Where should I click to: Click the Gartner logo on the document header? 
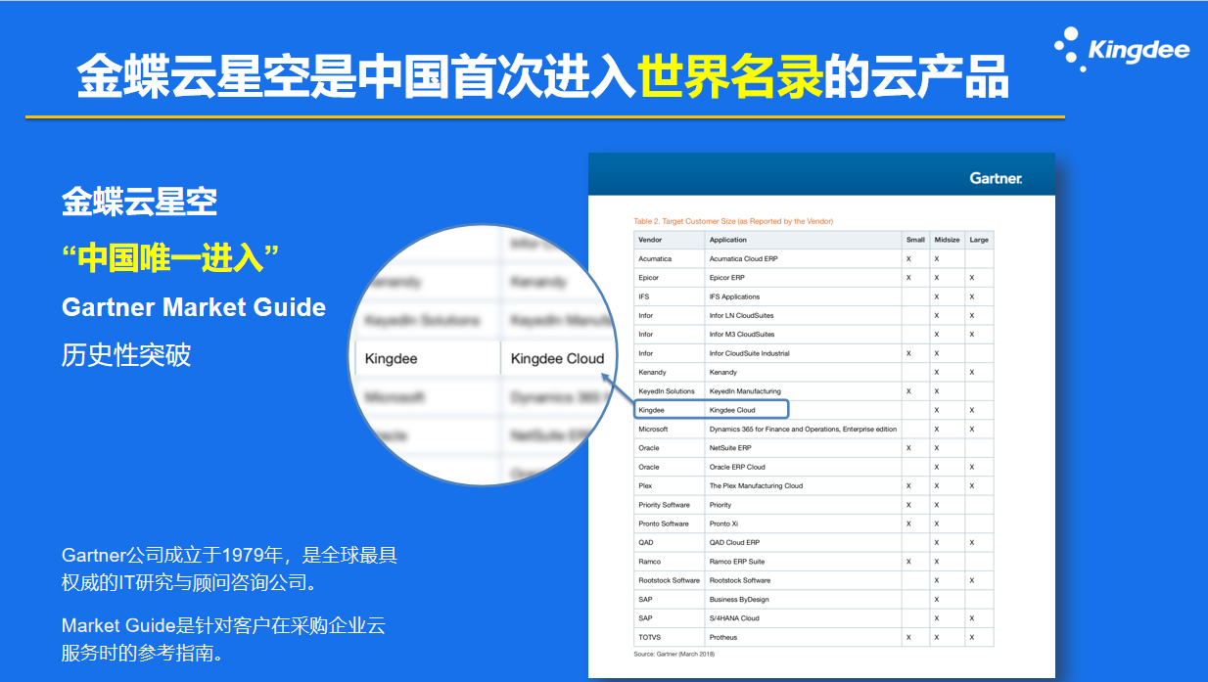tap(996, 178)
